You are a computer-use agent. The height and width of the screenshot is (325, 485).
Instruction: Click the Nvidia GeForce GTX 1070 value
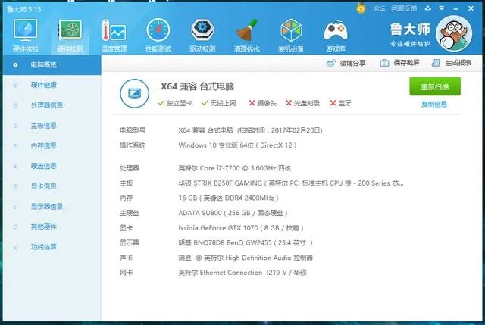tap(241, 228)
